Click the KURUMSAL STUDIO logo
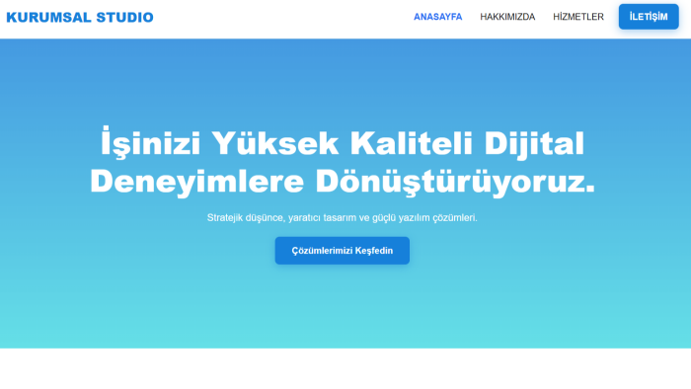Image resolution: width=691 pixels, height=389 pixels. (x=80, y=17)
